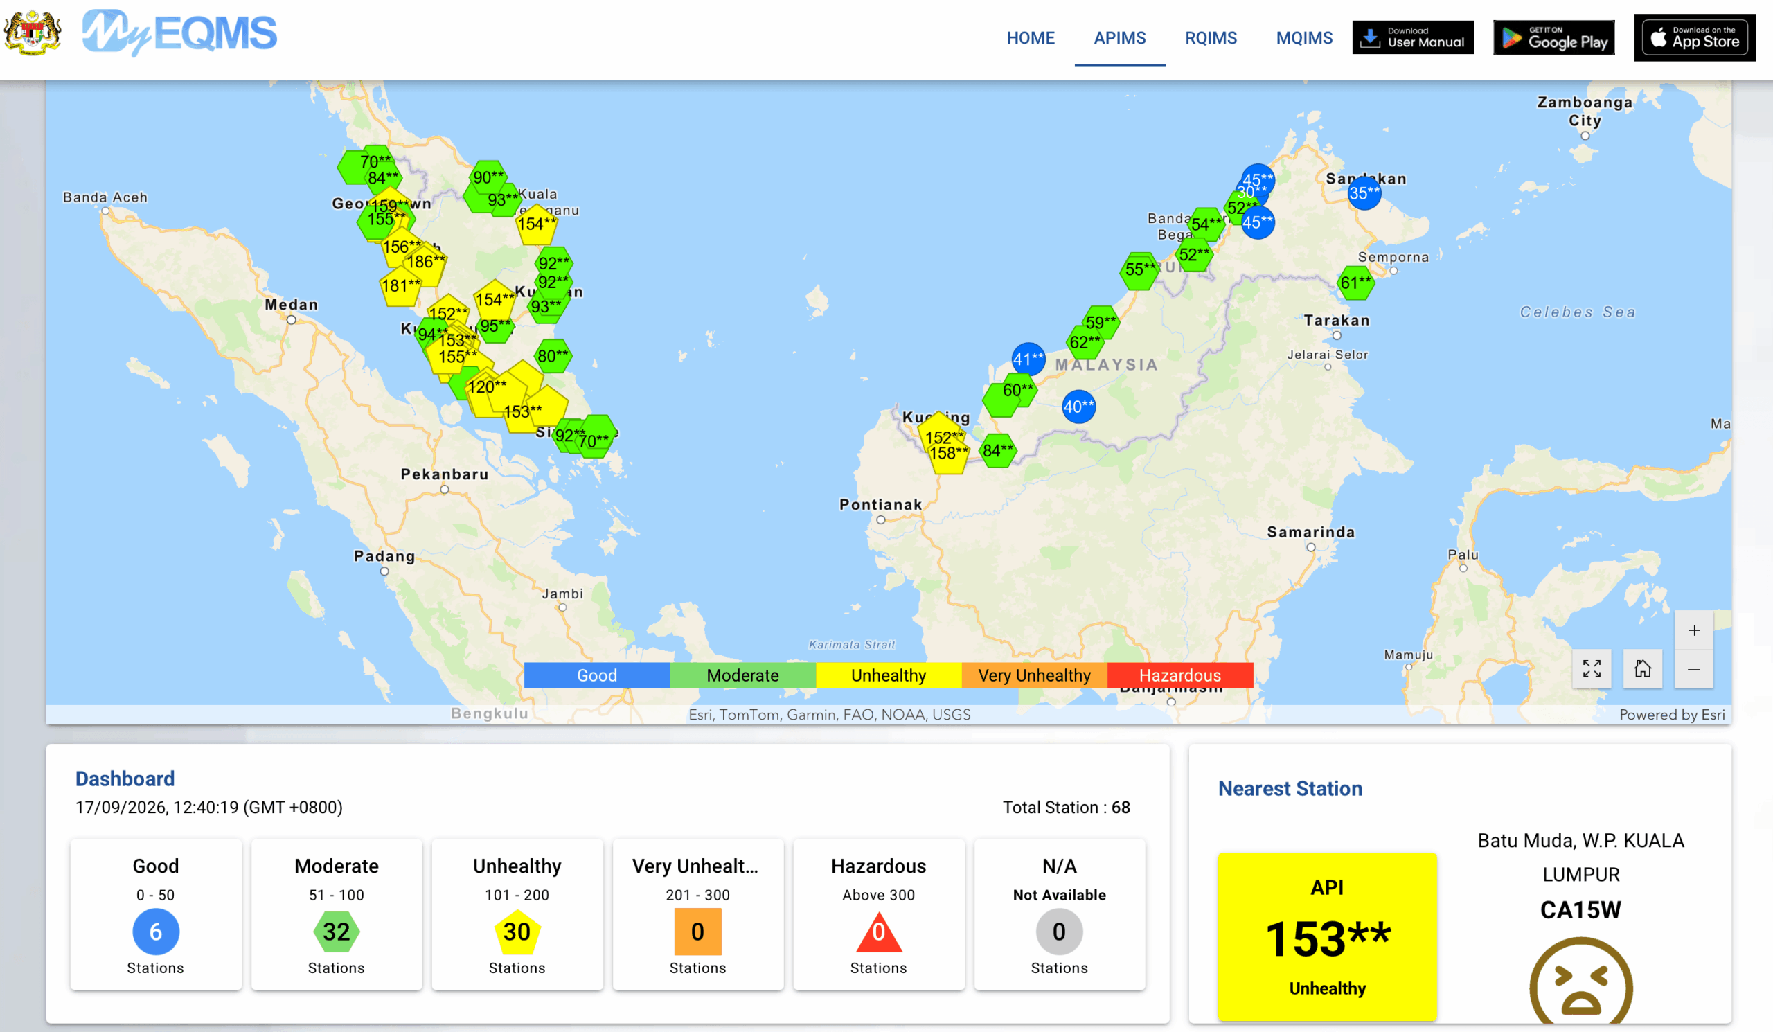Click the unhappy face air quality icon
Screen dimensions: 1773x1032
1580,981
